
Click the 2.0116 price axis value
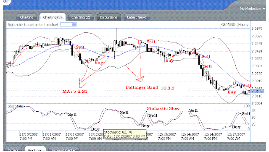coord(257,96)
